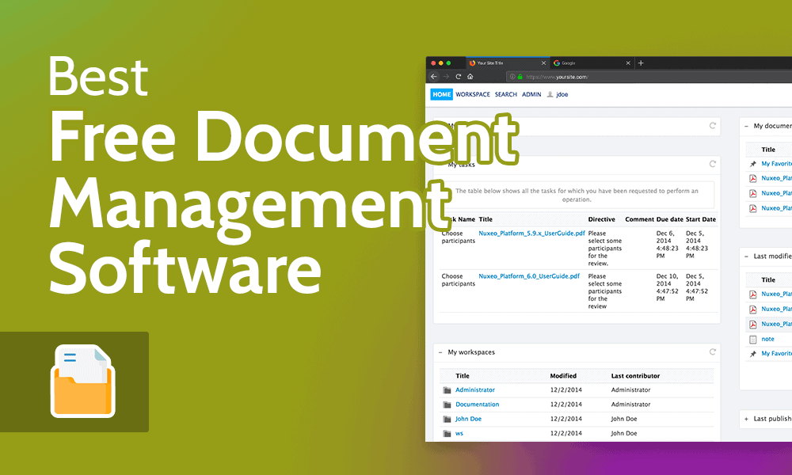
Task: Click the user avatar icon beside jdoe
Action: click(x=550, y=94)
